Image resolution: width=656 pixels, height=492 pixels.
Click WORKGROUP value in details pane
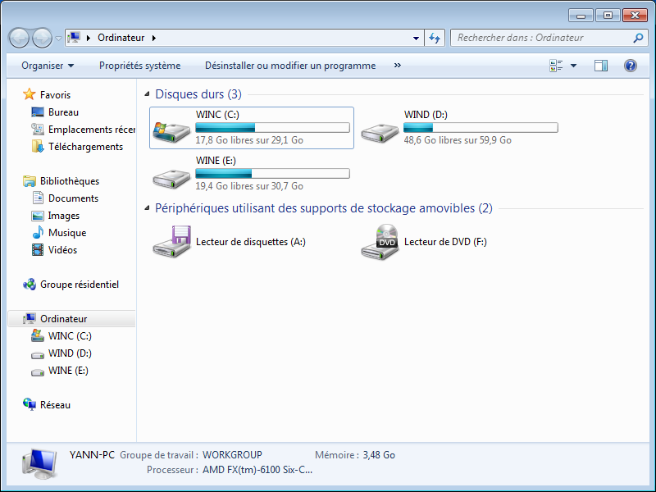232,455
